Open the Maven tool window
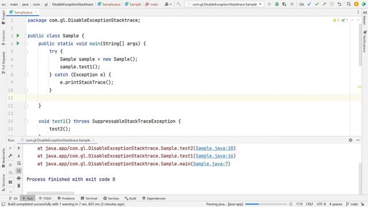 tap(365, 18)
